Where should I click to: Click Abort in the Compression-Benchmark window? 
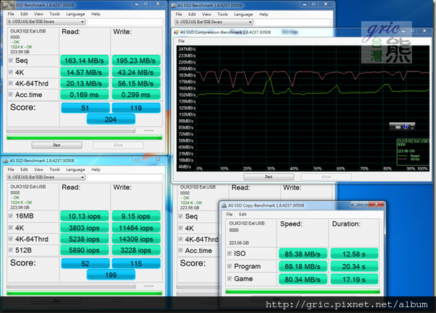coord(326,177)
